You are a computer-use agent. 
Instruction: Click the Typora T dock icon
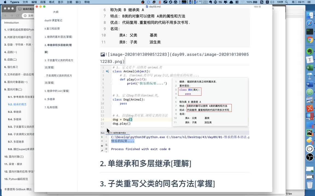310,59
